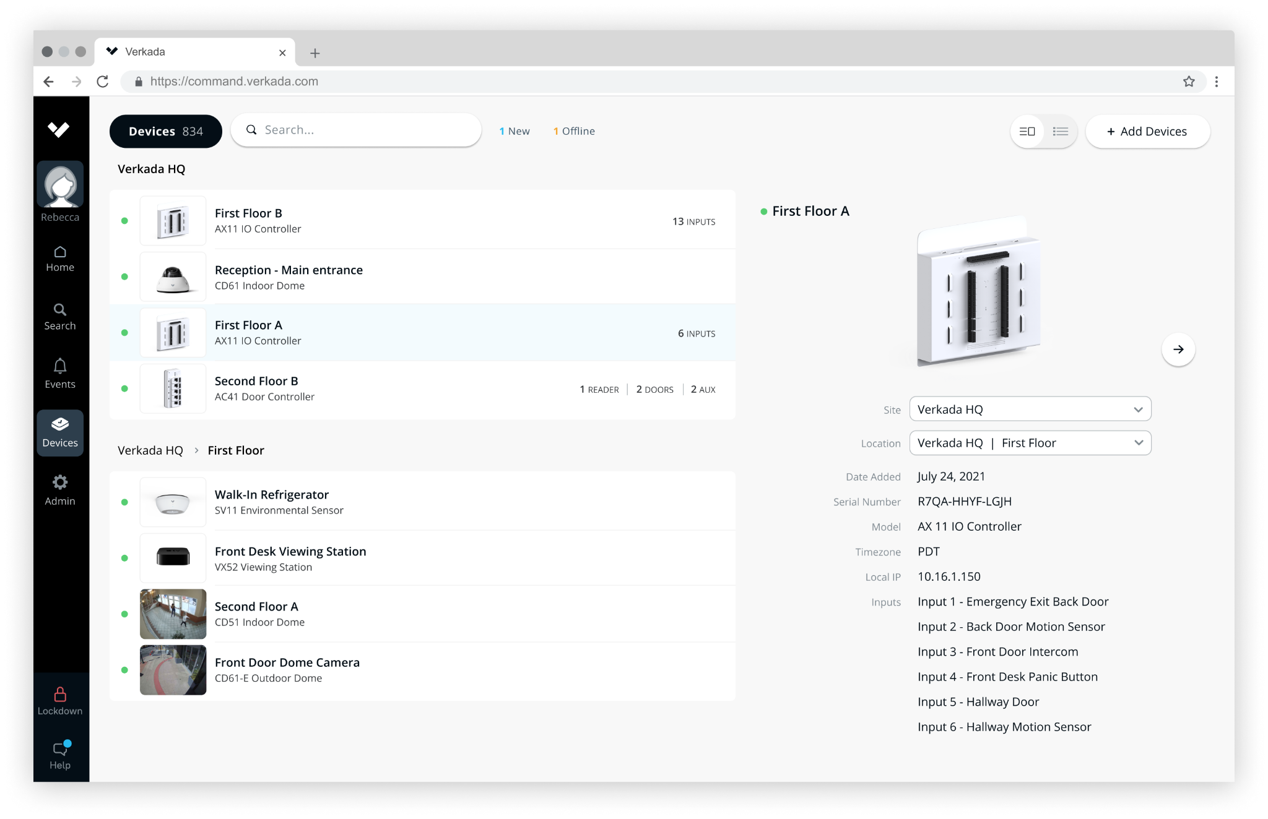Bookmark page with star icon

coord(1189,82)
